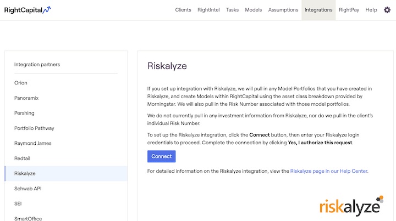Open the settings gear icon
The width and height of the screenshot is (396, 221).
click(x=387, y=10)
